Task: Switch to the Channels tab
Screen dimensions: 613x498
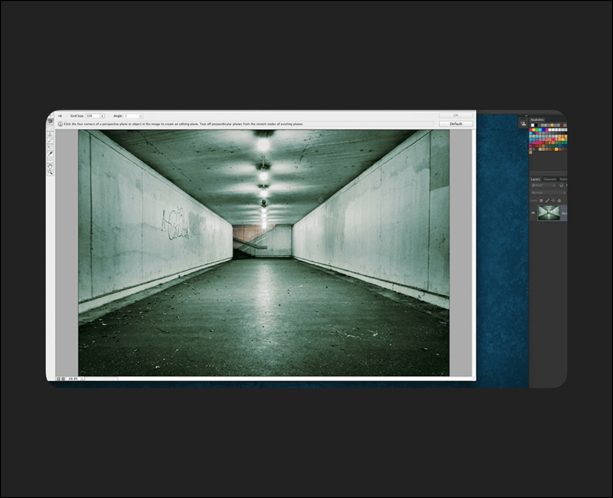Action: tap(550, 179)
